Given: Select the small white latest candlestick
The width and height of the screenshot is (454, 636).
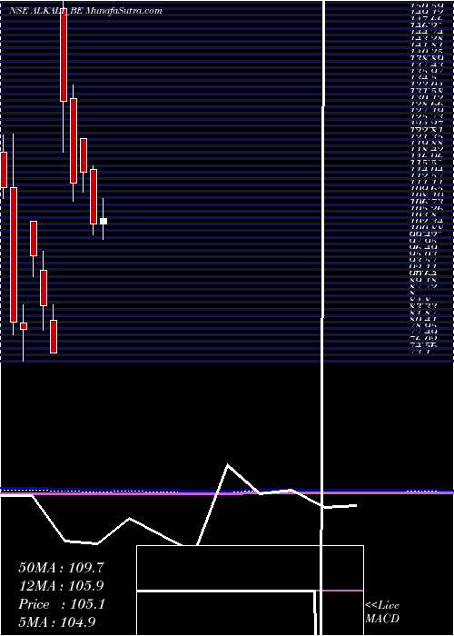Looking at the screenshot, I should [x=104, y=221].
